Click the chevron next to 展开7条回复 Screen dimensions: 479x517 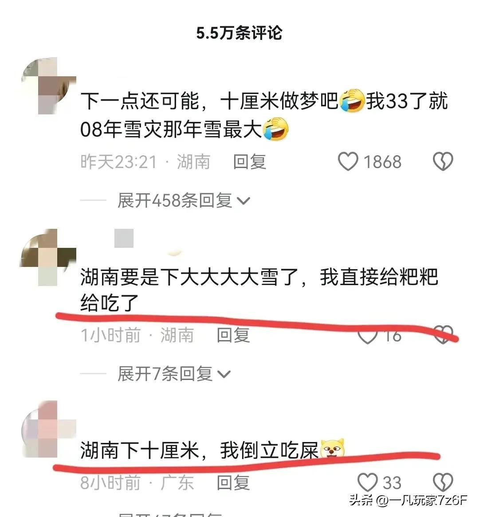point(224,375)
